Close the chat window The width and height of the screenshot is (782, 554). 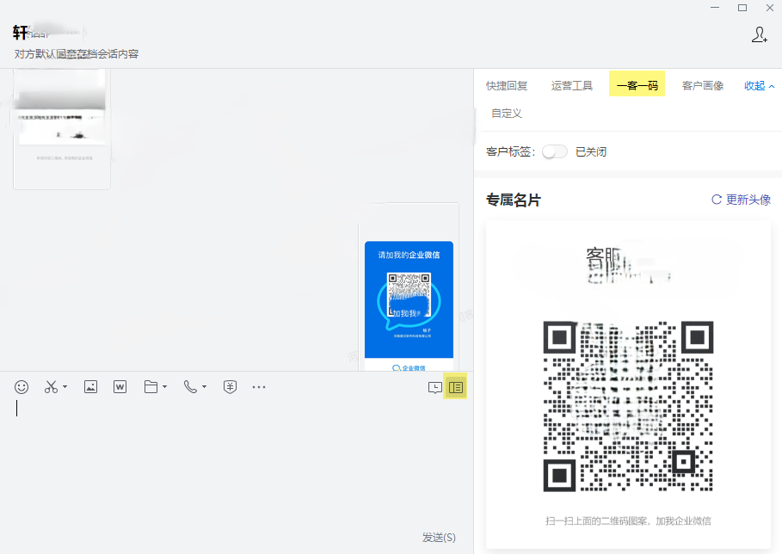(x=770, y=8)
